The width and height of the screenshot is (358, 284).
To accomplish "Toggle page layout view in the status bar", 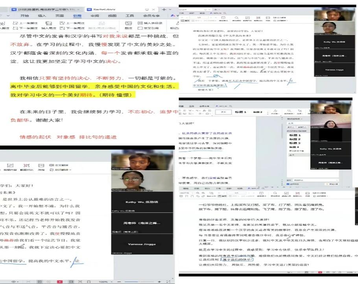I will pyautogui.click(x=39, y=282).
